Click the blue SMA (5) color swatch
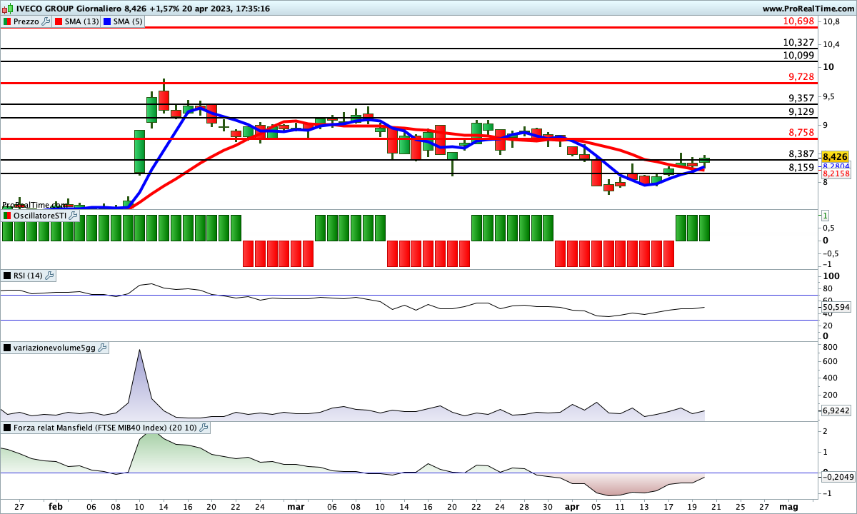 (106, 21)
